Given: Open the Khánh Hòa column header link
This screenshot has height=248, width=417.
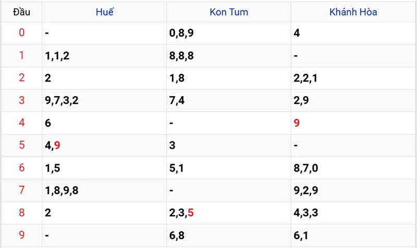Looking at the screenshot, I should [x=353, y=12].
